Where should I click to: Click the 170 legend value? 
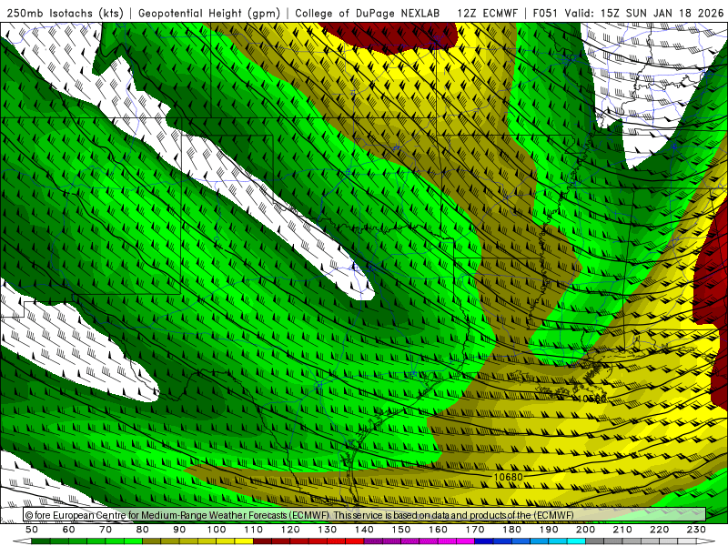pyautogui.click(x=475, y=530)
